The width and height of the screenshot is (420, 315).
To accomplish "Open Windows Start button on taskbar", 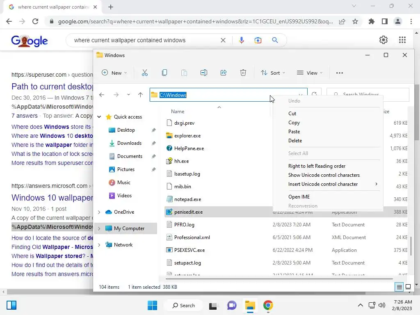I will [x=153, y=305].
